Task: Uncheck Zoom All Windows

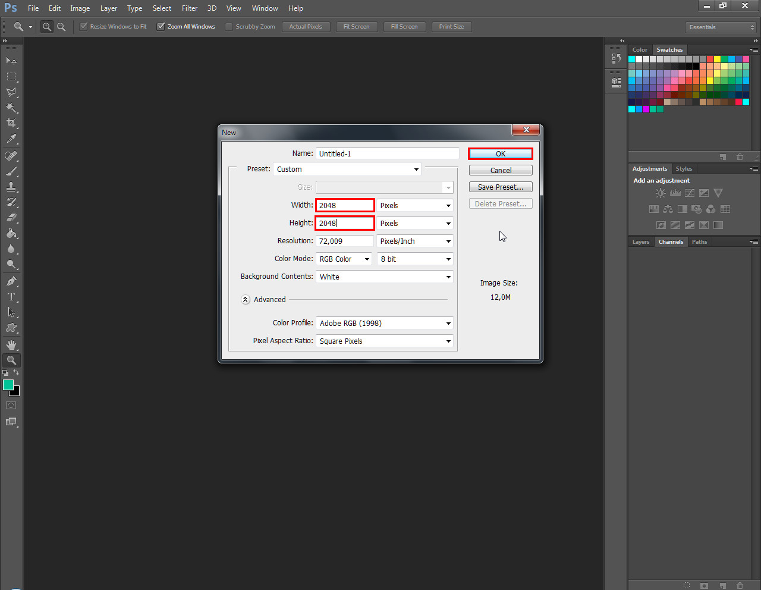Action: tap(161, 26)
